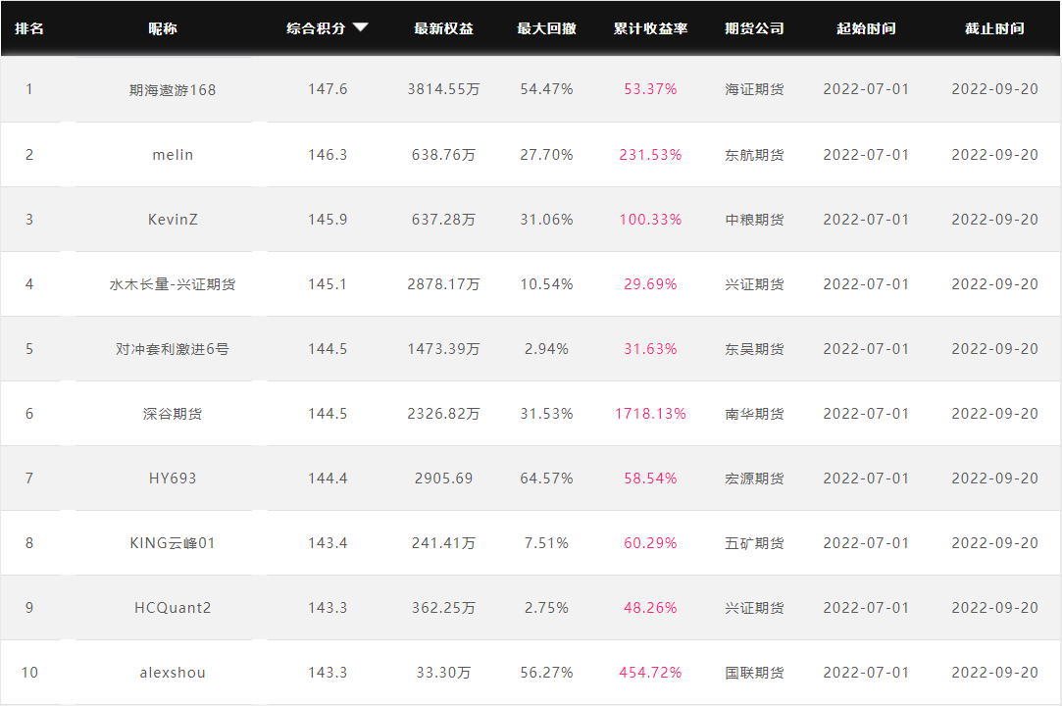Select drawdown value 31.06%
1062x706 pixels.
coord(546,220)
